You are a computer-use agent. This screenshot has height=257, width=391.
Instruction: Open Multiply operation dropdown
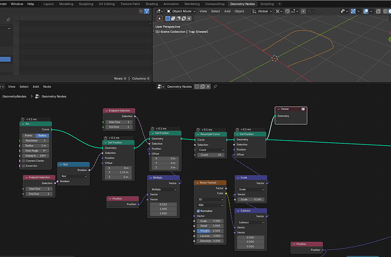tap(163, 189)
